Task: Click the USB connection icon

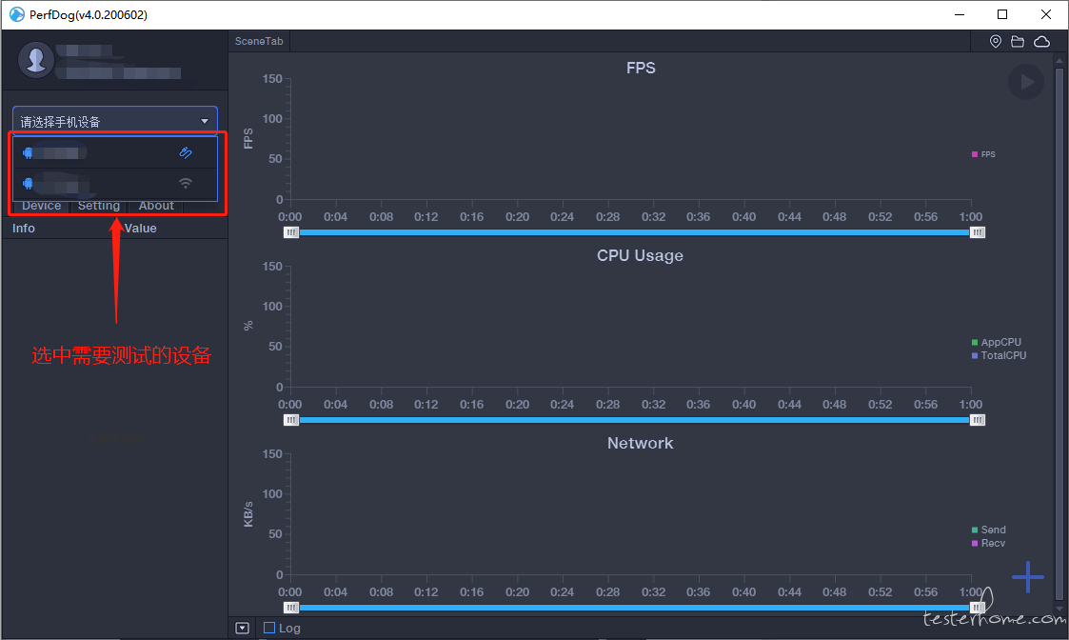Action: (x=186, y=152)
